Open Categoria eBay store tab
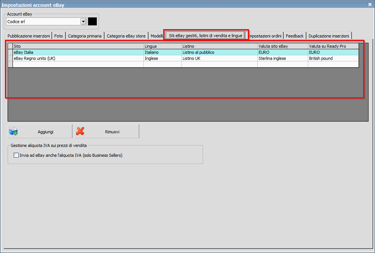Viewport: 375px width, 253px height. 126,36
